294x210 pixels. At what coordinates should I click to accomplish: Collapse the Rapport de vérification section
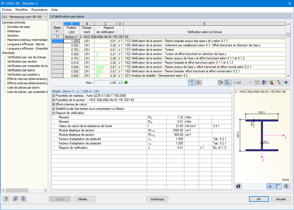(53, 113)
